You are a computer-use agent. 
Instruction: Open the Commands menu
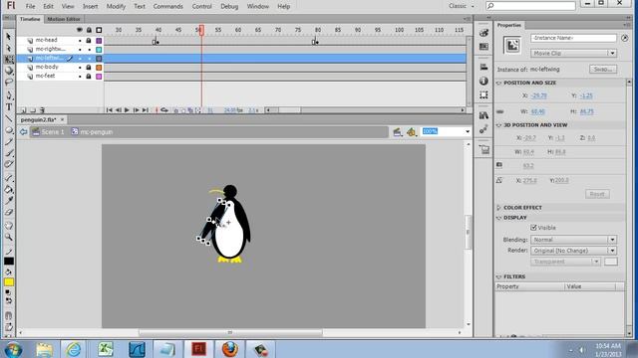pos(168,7)
